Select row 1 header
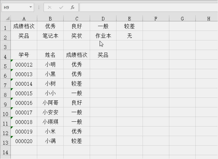Screen dimensions: 218x159 (x=5, y=26)
